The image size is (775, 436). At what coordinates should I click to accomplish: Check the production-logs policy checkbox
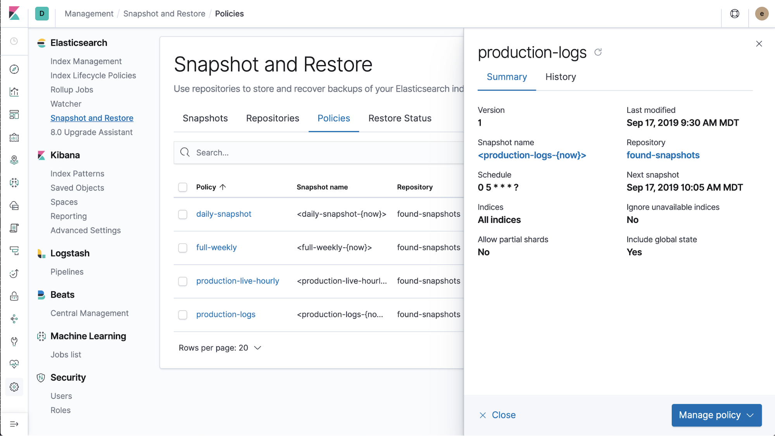point(183,315)
